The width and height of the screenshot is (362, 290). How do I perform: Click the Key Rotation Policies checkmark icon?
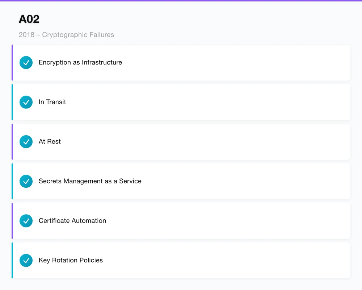(26, 260)
